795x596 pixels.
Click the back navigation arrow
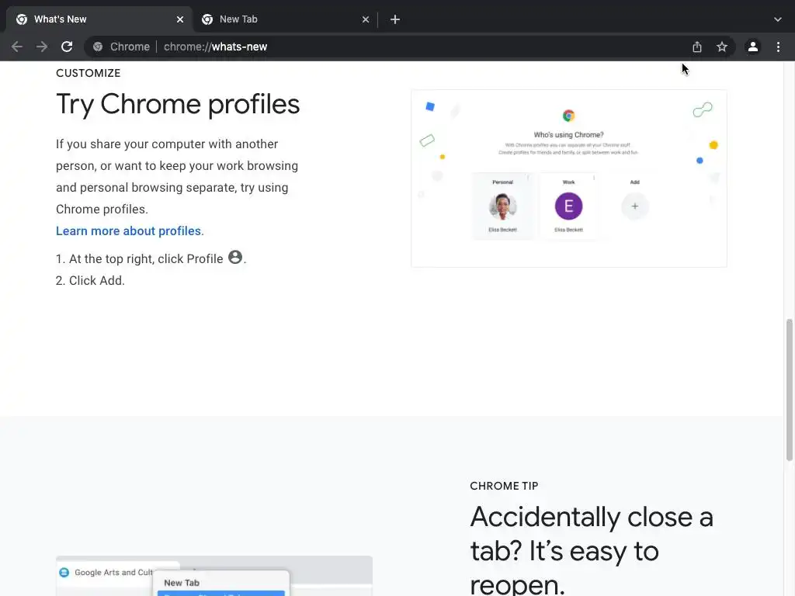point(17,47)
